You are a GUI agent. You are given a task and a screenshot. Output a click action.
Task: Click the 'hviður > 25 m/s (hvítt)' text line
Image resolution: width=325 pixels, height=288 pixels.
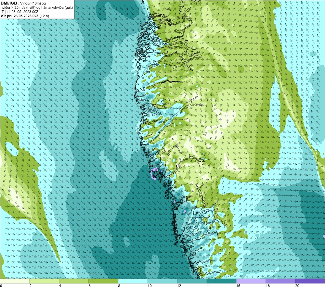(18, 8)
